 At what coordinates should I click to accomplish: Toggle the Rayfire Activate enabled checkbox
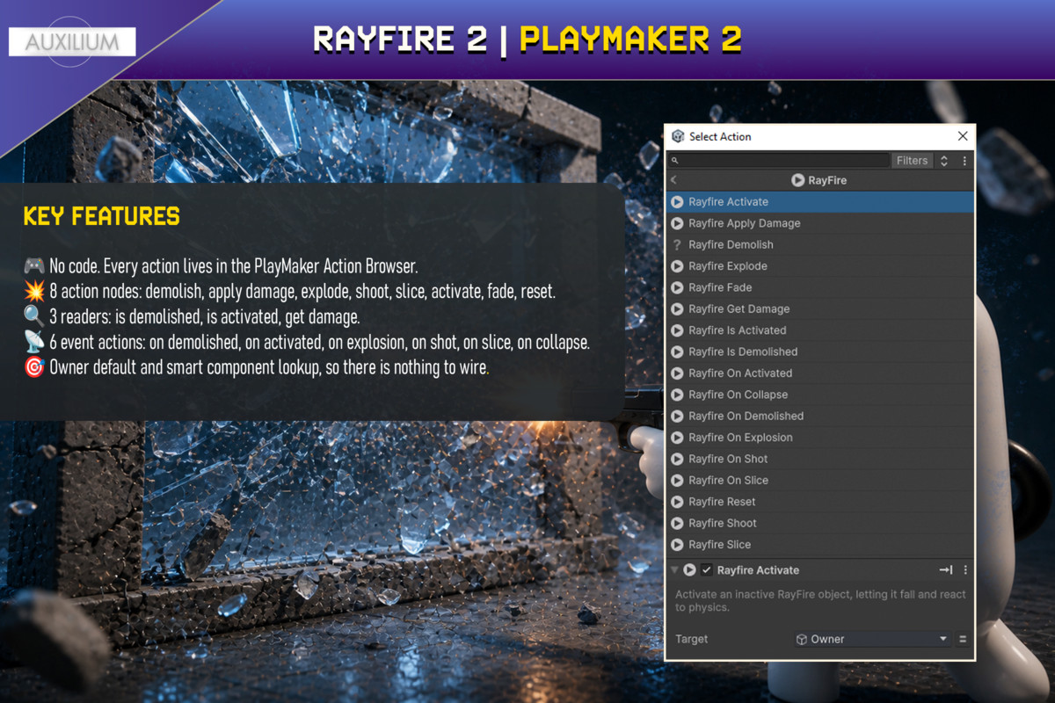[x=707, y=570]
